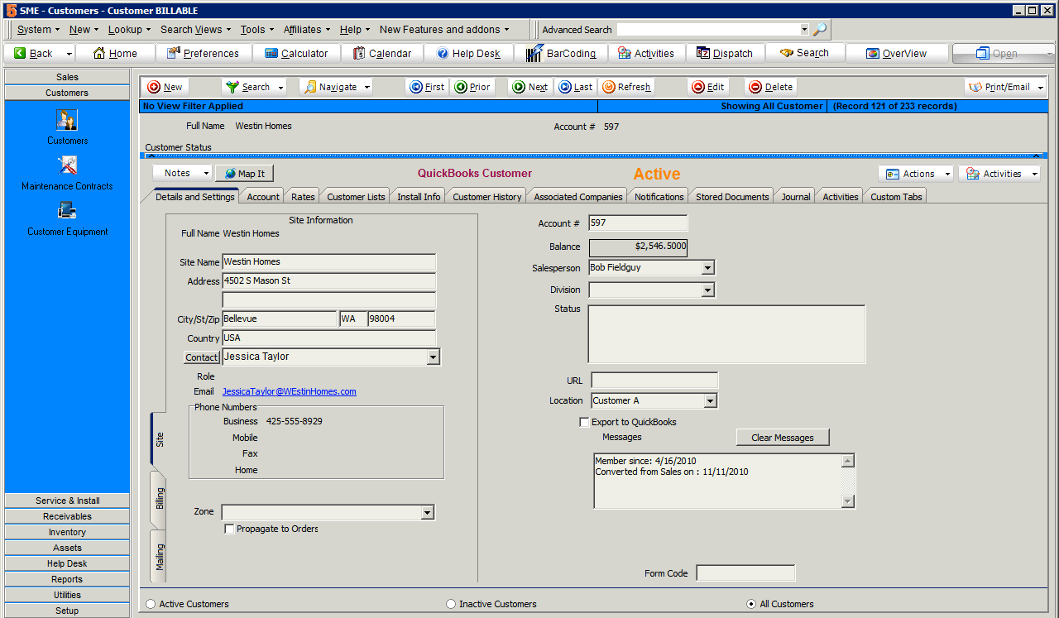Open the OverView screen
The width and height of the screenshot is (1059, 618).
pyautogui.click(x=897, y=53)
